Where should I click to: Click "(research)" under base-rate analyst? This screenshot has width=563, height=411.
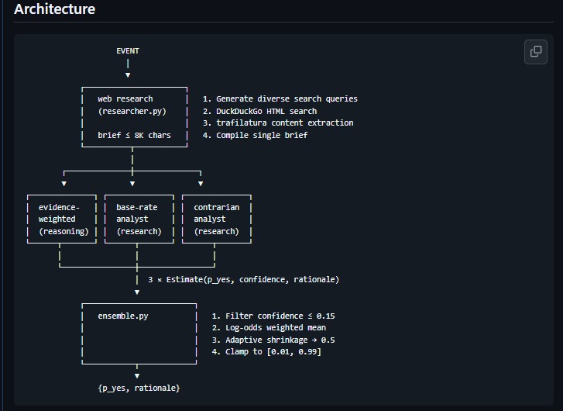point(139,231)
